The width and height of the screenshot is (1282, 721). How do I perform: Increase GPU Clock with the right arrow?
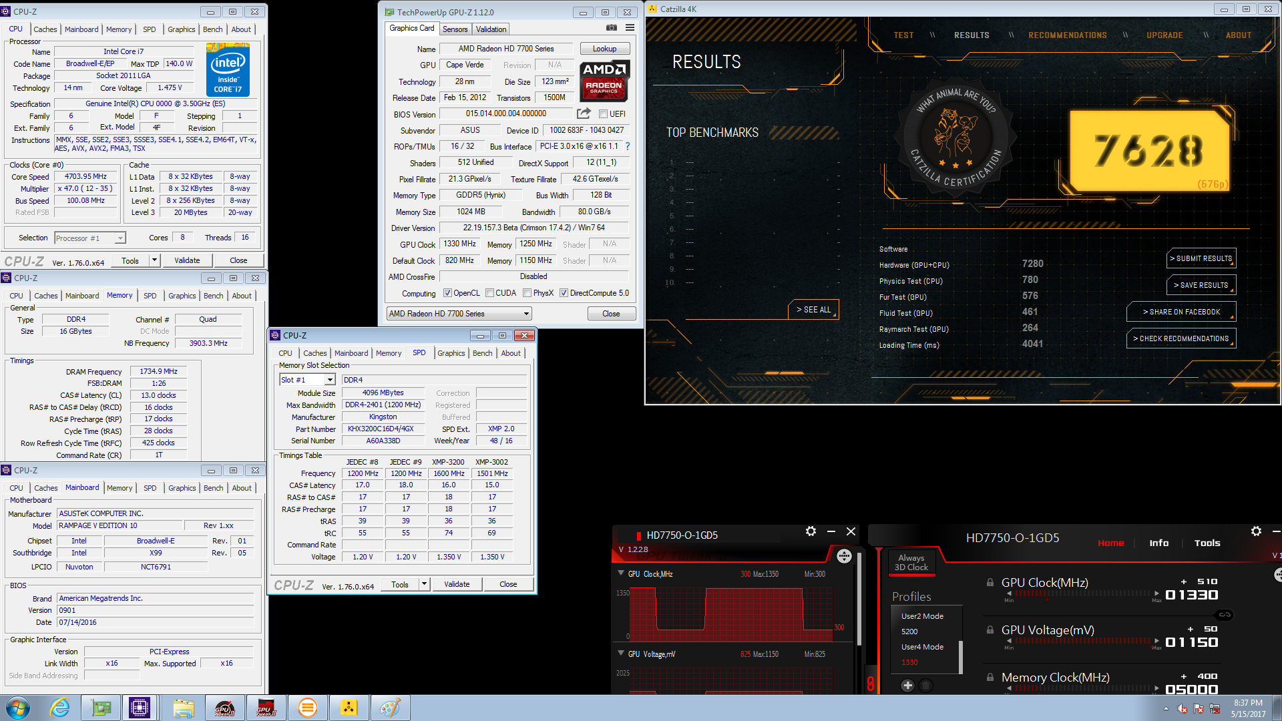pos(1156,593)
